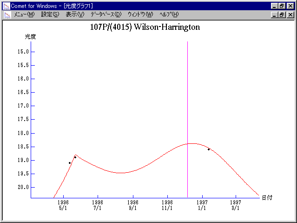This screenshot has width=297, height=223.
Task: Restore down the main application window
Action: (282, 6)
